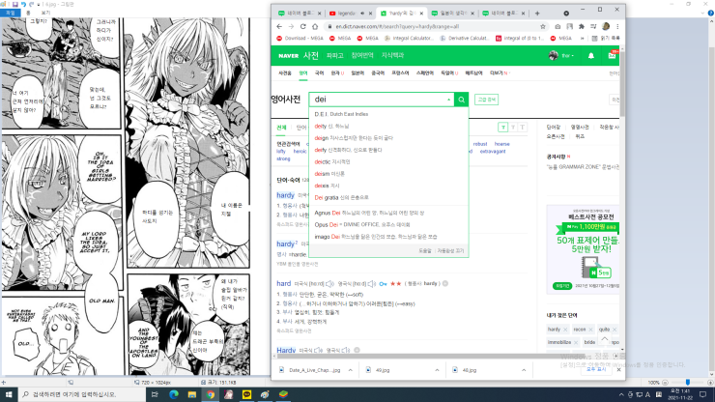The height and width of the screenshot is (402, 715).
Task: Go back in Chrome browser
Action: click(279, 26)
